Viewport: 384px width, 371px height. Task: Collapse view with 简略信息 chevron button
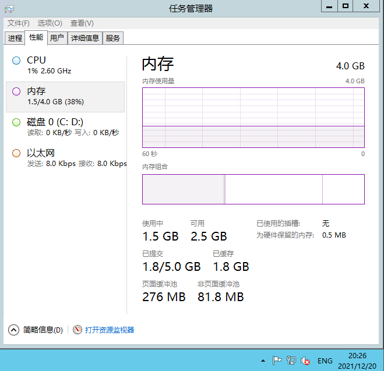(x=14, y=330)
